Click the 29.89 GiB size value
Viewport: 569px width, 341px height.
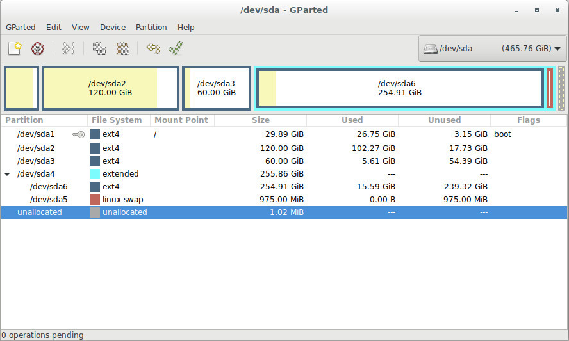point(284,134)
